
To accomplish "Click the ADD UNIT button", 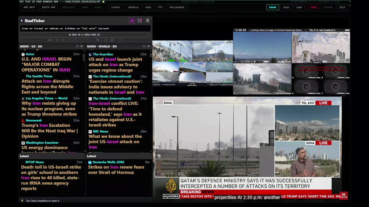I will click(x=29, y=7).
